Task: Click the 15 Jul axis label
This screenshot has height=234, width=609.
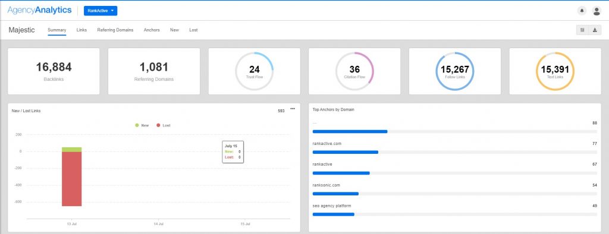Action: [245, 224]
